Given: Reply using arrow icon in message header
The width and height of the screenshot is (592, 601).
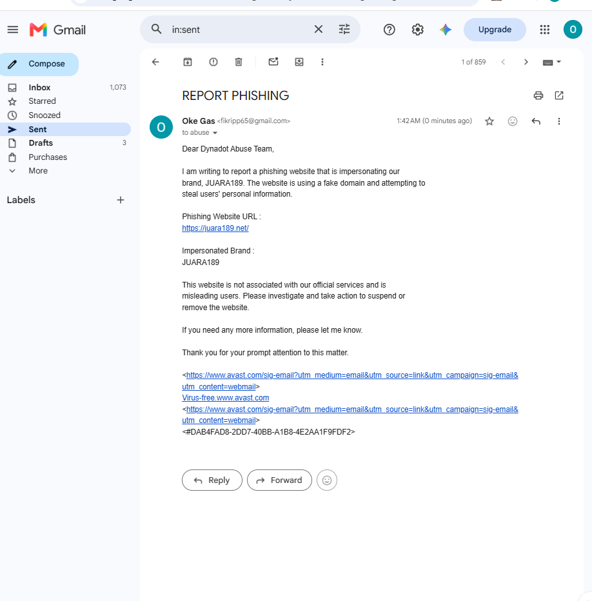Looking at the screenshot, I should tap(536, 121).
